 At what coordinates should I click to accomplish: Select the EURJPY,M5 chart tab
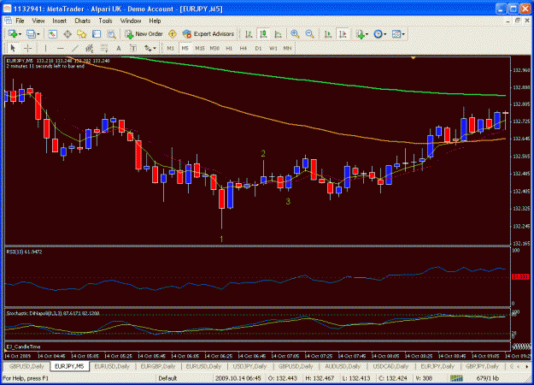(x=69, y=366)
